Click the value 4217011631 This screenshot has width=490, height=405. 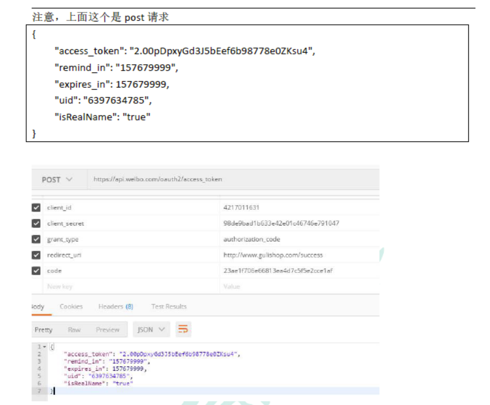[241, 207]
